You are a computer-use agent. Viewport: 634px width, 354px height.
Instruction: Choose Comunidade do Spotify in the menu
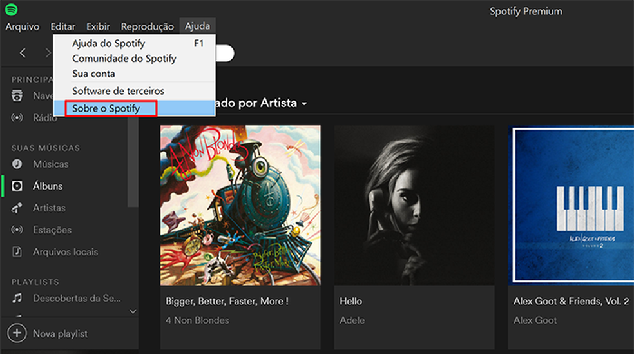click(134, 59)
